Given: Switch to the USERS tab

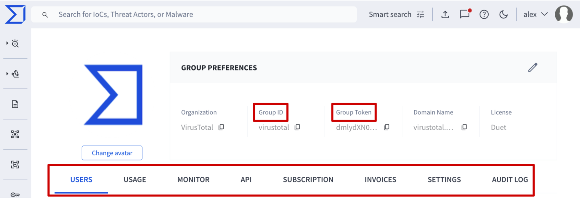Looking at the screenshot, I should [81, 180].
